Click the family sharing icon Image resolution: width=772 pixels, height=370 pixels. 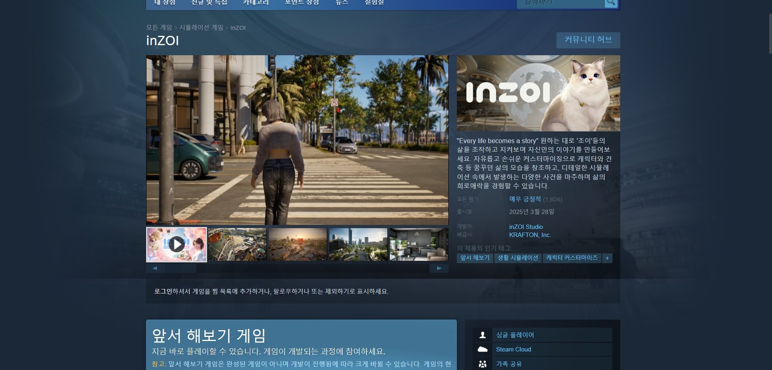(482, 364)
